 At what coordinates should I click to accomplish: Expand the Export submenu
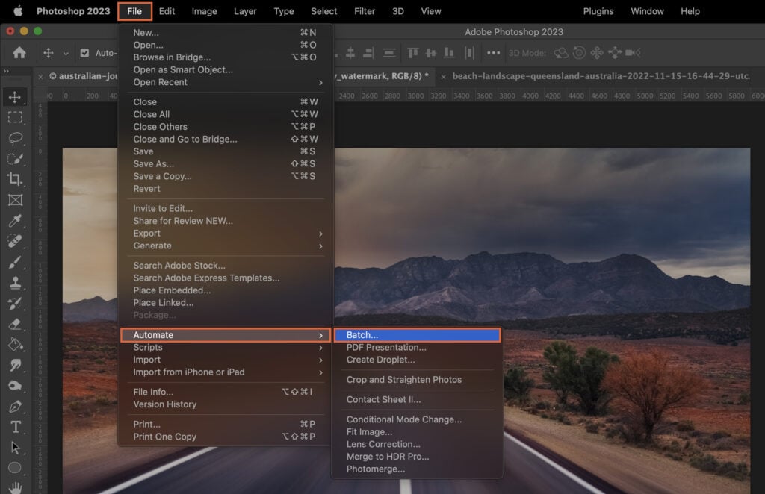[147, 233]
